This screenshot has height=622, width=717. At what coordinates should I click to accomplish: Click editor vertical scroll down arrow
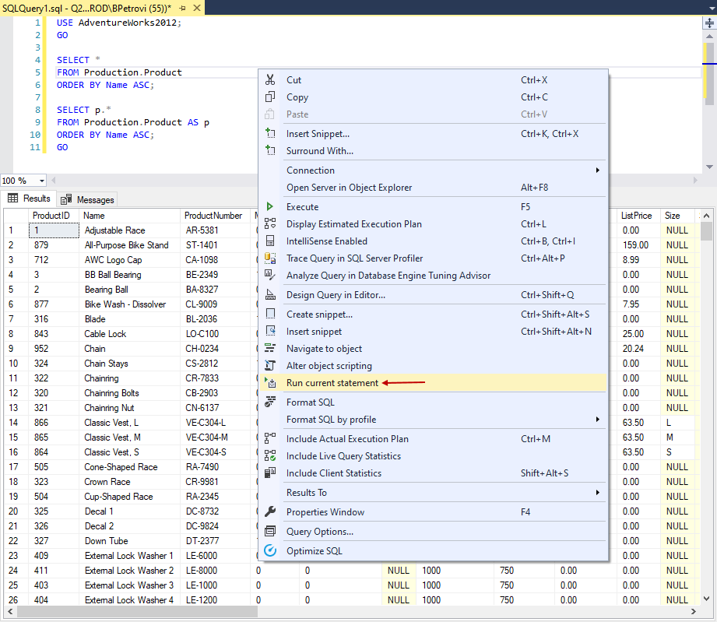709,167
